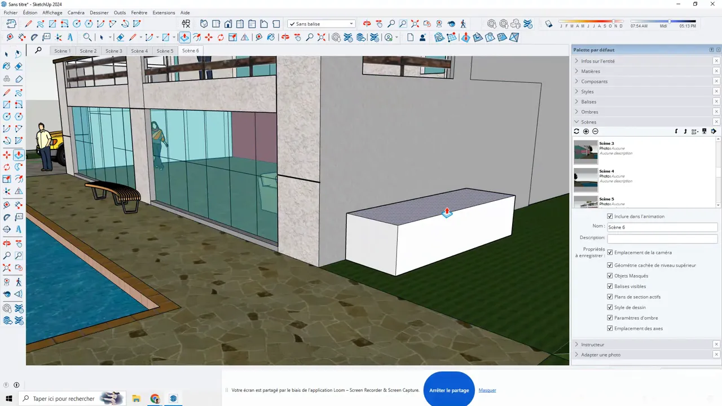The image size is (722, 406).
Task: Disable the Paramètres d'ombre checkbox
Action: 610,317
